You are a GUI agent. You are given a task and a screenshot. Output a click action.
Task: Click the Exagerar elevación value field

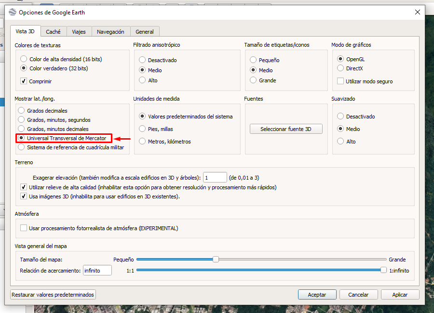(215, 178)
